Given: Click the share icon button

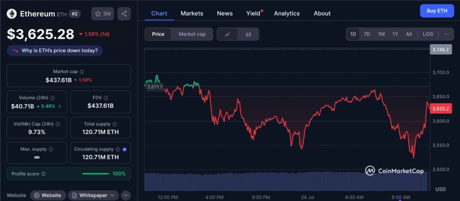Looking at the screenshot, I should (x=124, y=14).
